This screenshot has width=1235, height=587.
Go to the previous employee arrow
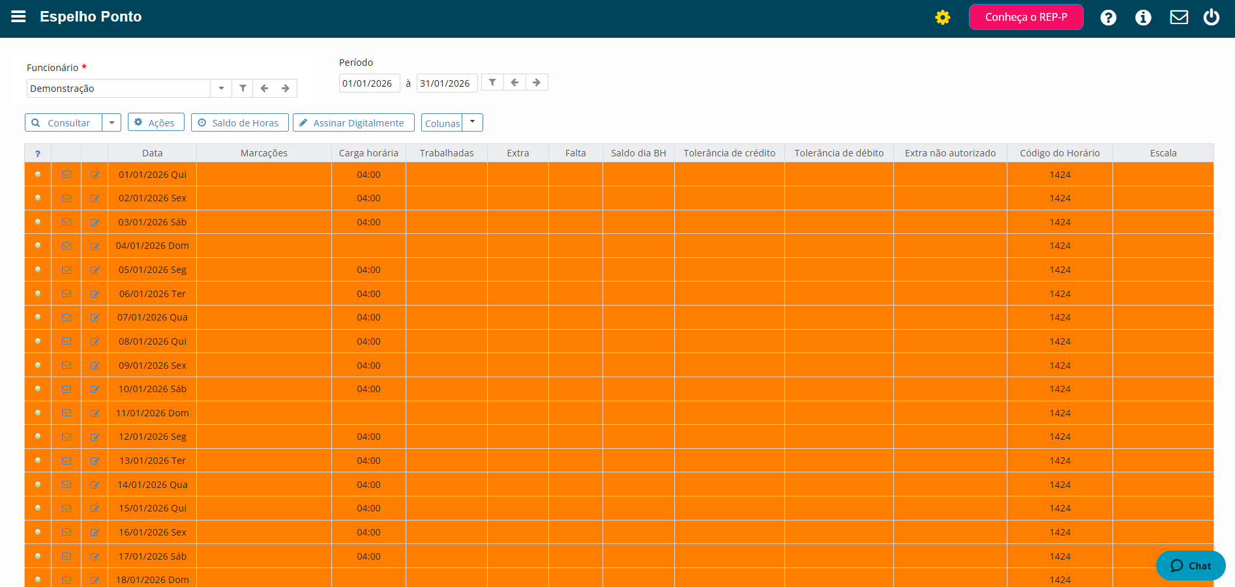tap(264, 88)
